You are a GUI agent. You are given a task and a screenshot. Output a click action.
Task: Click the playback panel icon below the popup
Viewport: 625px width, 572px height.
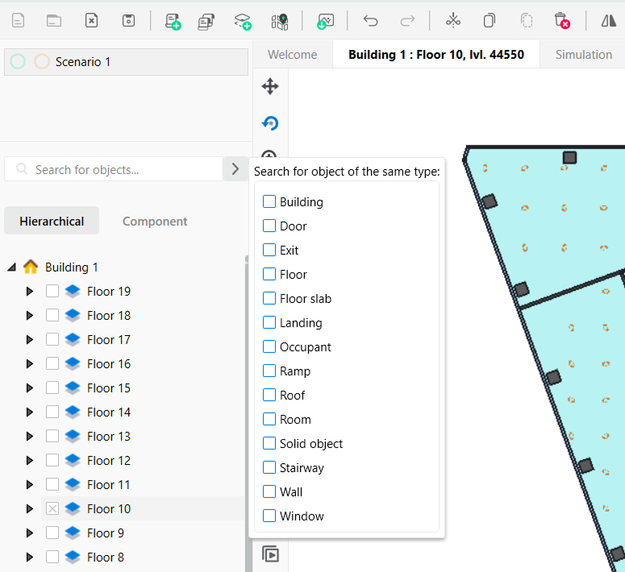click(271, 554)
